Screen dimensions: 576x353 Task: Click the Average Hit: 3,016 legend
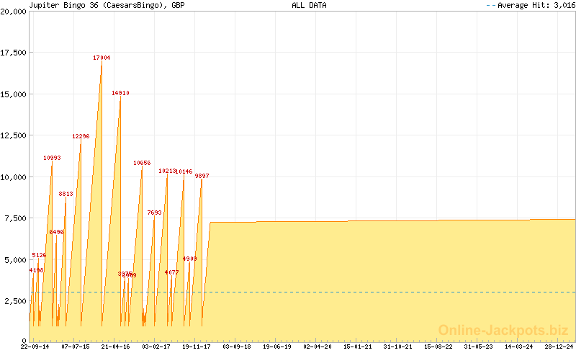[x=530, y=5]
